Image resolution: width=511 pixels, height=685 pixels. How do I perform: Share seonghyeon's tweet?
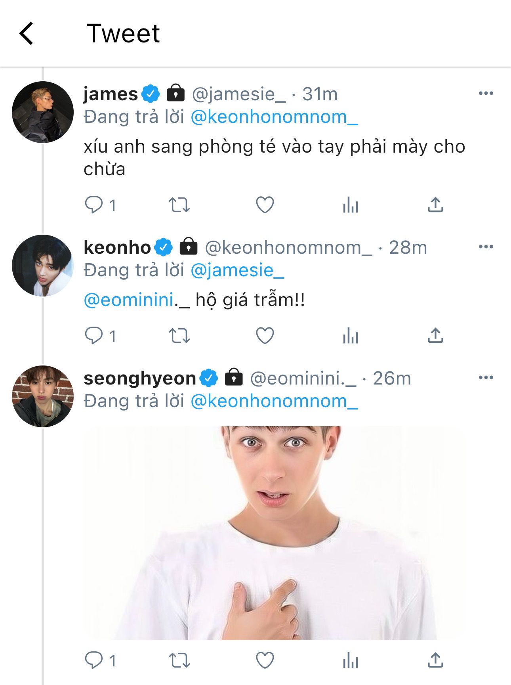pos(435,660)
